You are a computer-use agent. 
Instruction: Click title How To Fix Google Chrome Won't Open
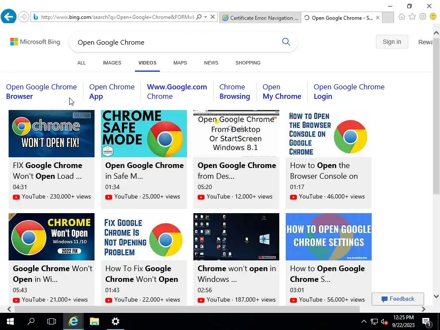[141, 274]
